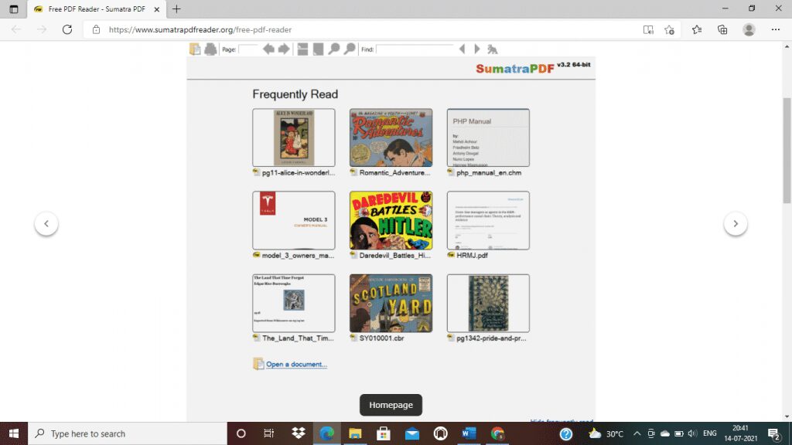
Task: Open Google Chrome from the taskbar
Action: pos(497,433)
